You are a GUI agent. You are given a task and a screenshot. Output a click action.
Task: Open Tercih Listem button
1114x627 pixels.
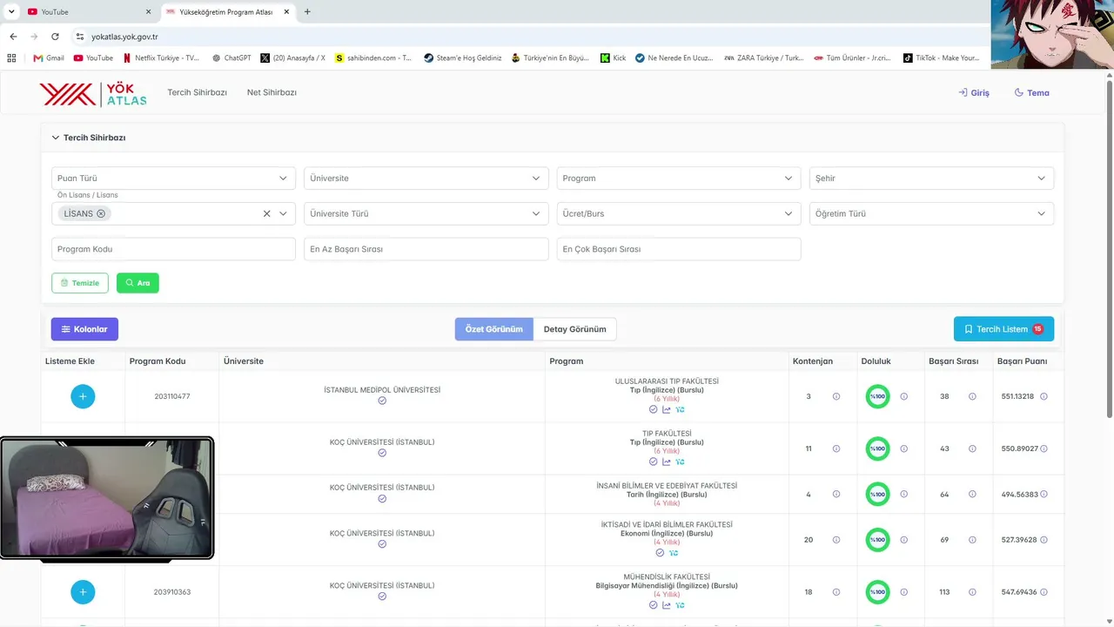pos(1003,329)
